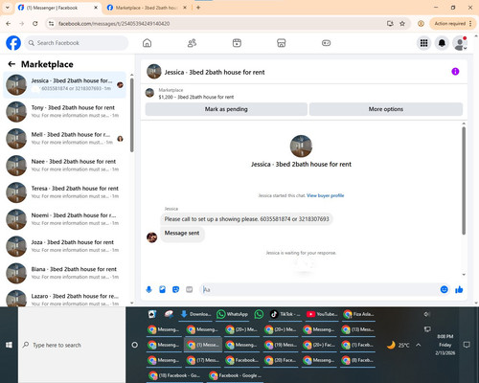Open the Marketplace storefront icon in top navigation
This screenshot has width=479, height=383.
coord(282,43)
